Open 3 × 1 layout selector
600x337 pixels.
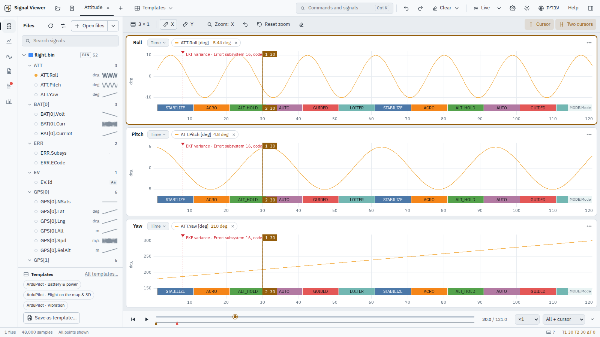140,24
